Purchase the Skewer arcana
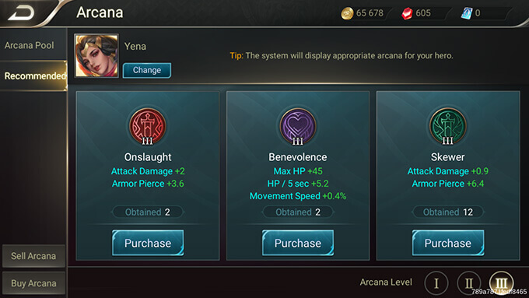The width and height of the screenshot is (529, 298). (447, 243)
